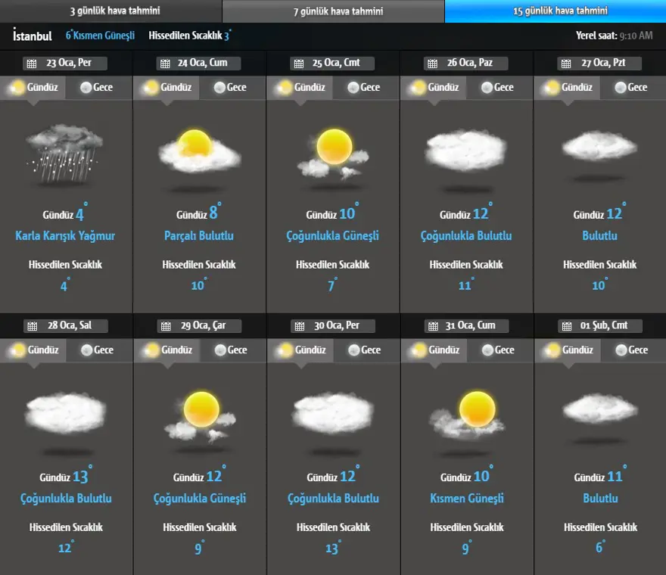The image size is (666, 575).
Task: Toggle Gece view for 25 Oca, Cmt
Action: pos(363,88)
